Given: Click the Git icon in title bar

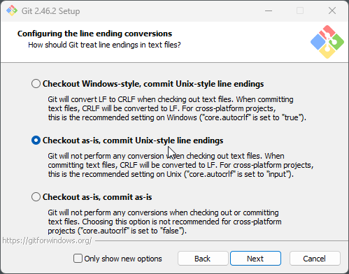Looking at the screenshot, I should click(12, 10).
